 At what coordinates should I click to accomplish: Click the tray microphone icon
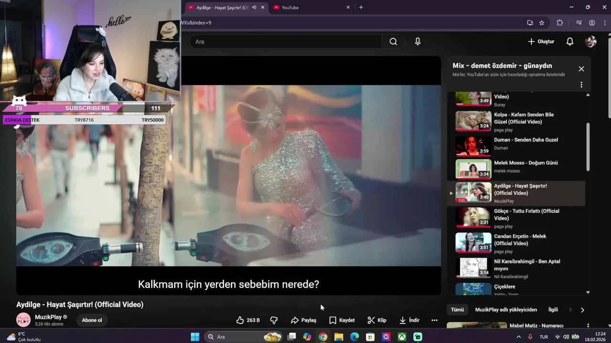click(530, 337)
